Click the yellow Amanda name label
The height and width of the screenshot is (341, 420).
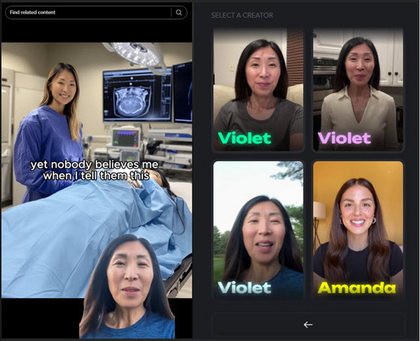pyautogui.click(x=356, y=287)
